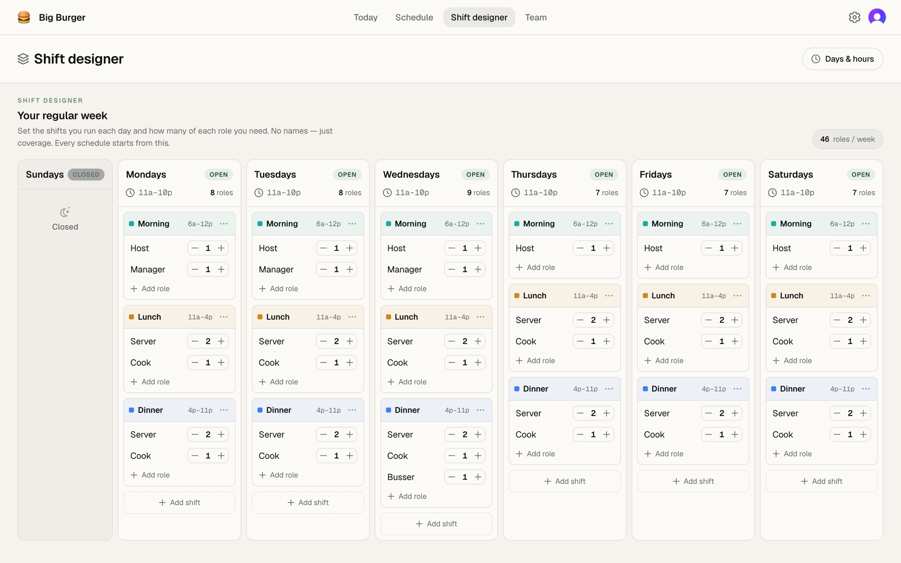Toggle Fridays OPEN status badge
The height and width of the screenshot is (563, 901).
coord(732,175)
